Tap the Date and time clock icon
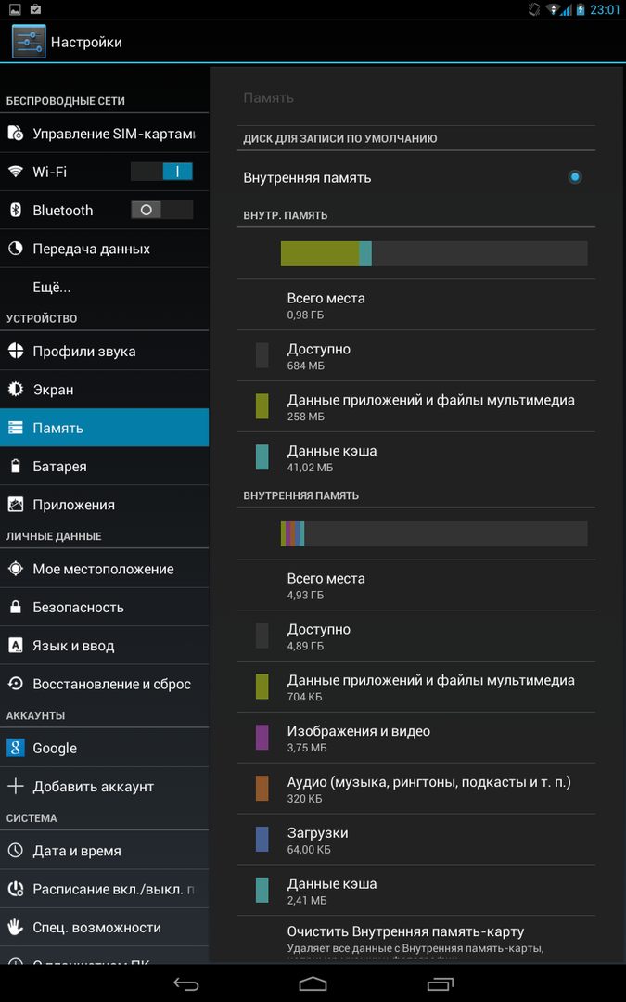This screenshot has width=626, height=1002. pyautogui.click(x=16, y=851)
